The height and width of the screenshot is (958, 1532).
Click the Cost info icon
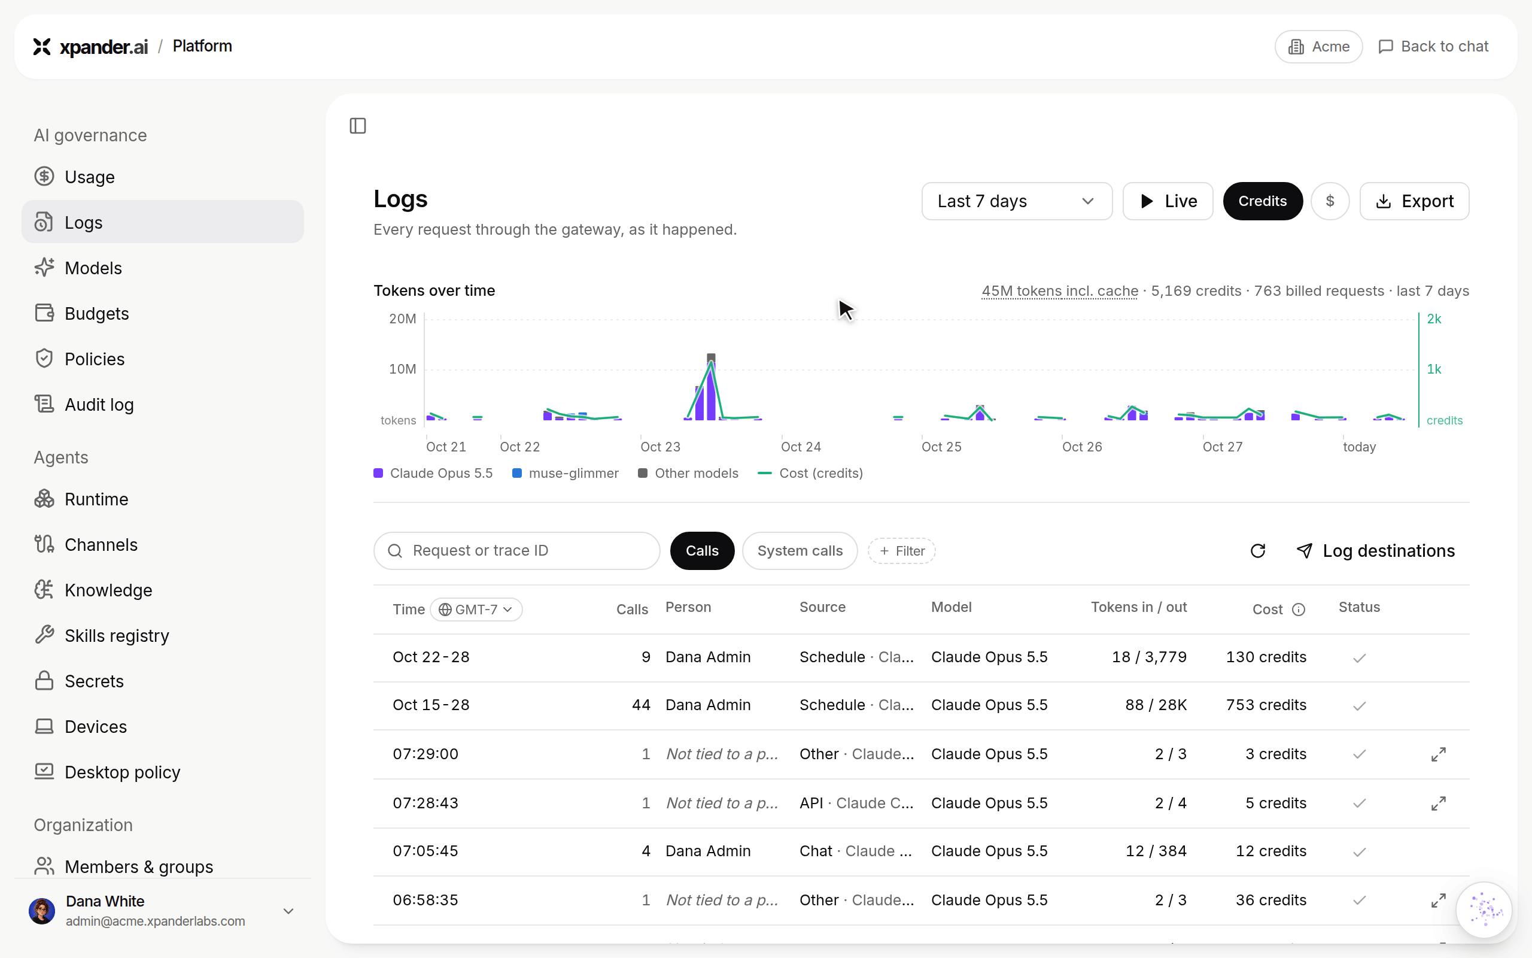[x=1299, y=610]
